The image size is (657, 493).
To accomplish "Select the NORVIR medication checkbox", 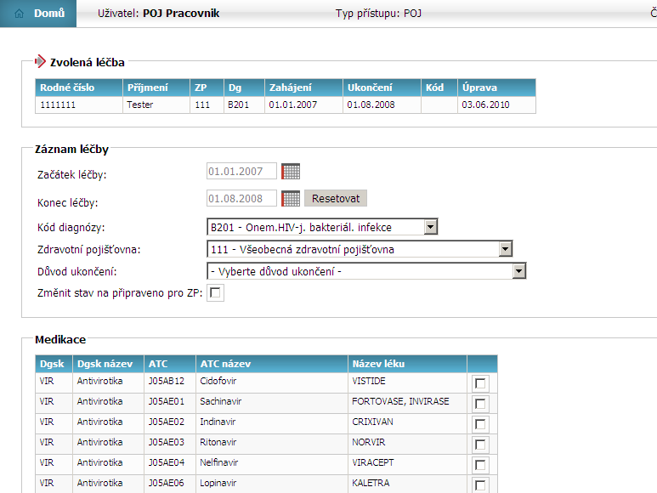I will pyautogui.click(x=481, y=445).
